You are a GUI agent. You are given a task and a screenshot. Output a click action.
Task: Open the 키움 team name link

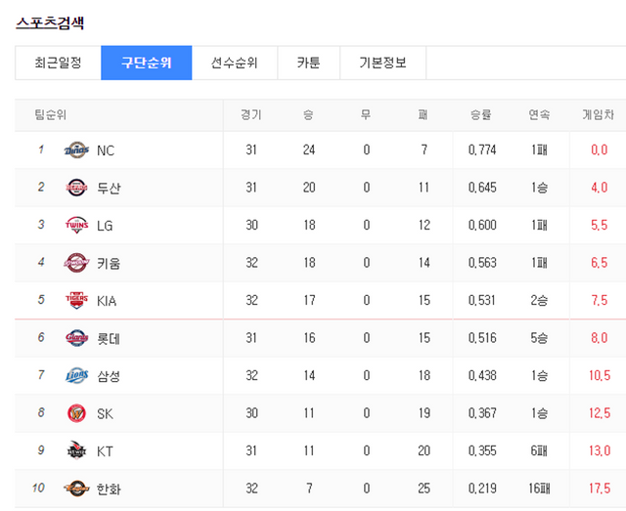coord(109,263)
